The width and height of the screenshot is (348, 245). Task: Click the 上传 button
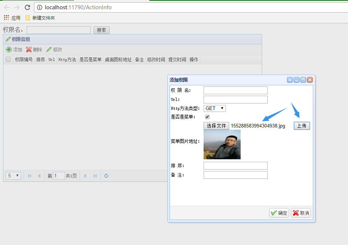302,126
